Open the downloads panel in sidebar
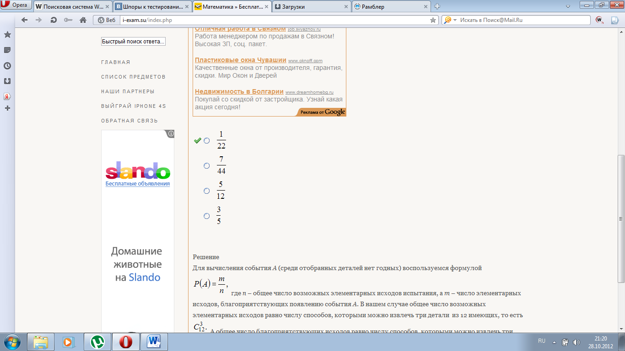Viewport: 625px width, 351px height. 7,81
